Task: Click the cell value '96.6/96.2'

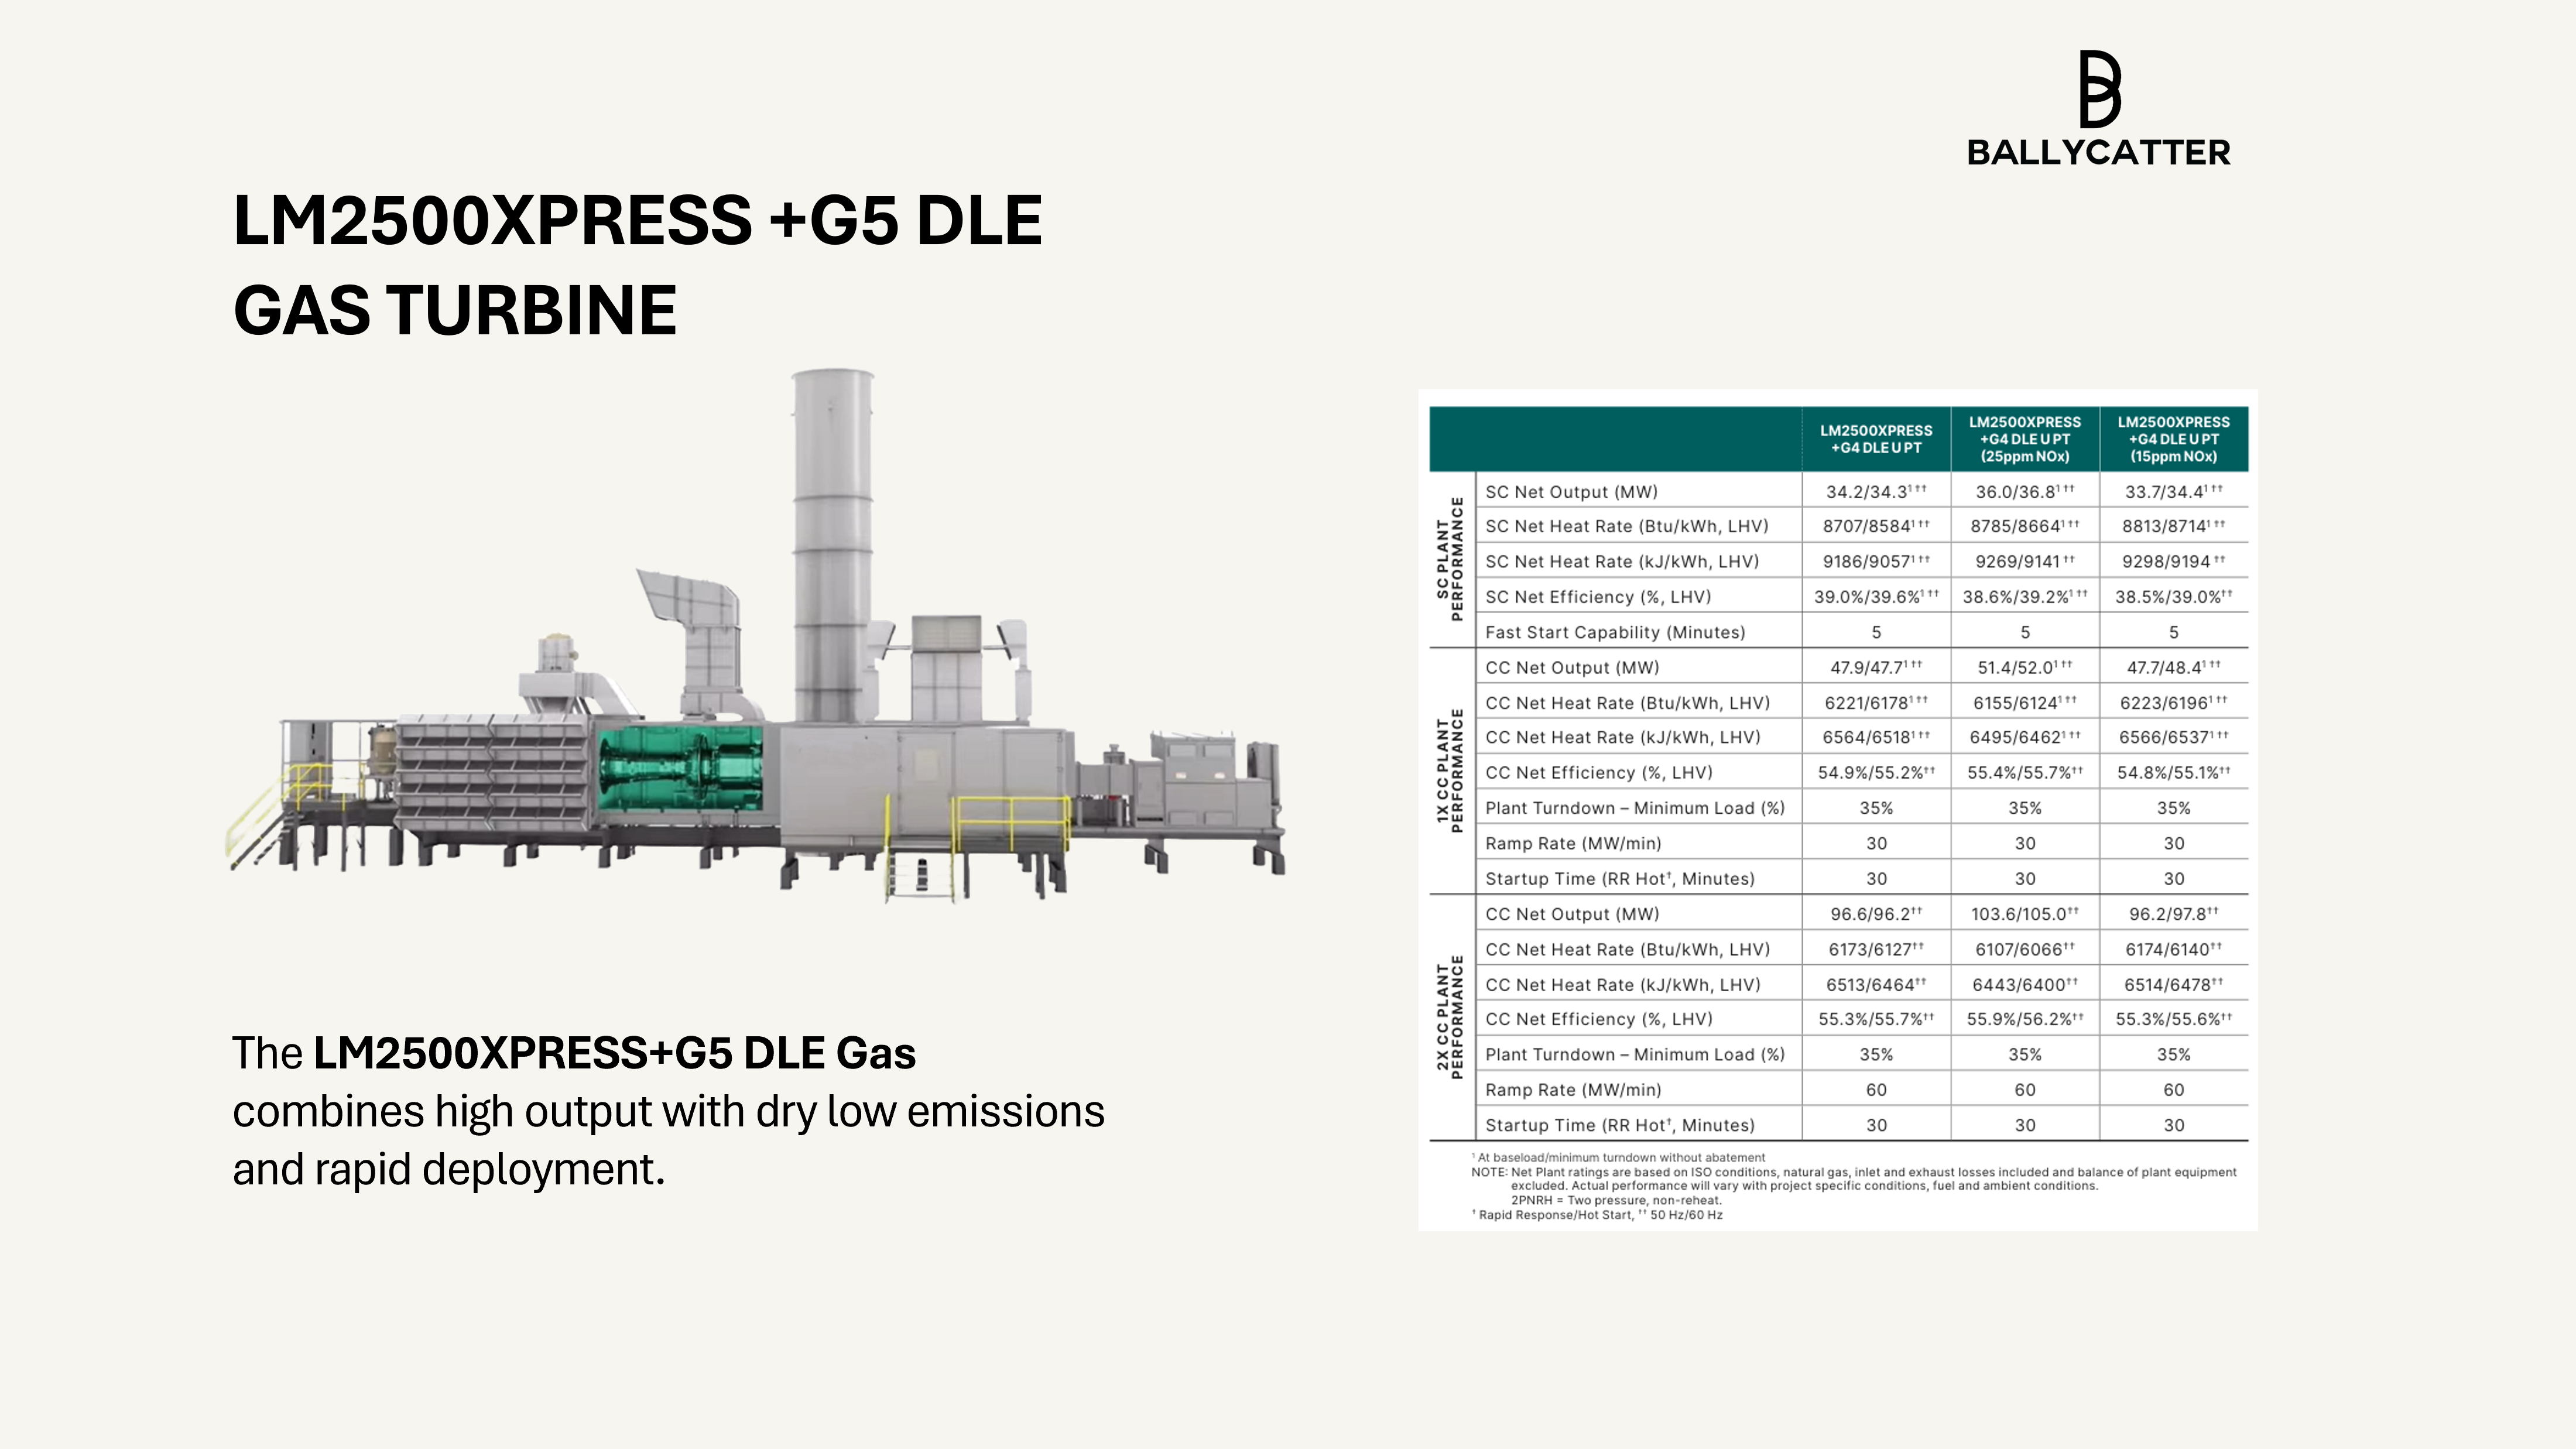Action: coord(1876,914)
